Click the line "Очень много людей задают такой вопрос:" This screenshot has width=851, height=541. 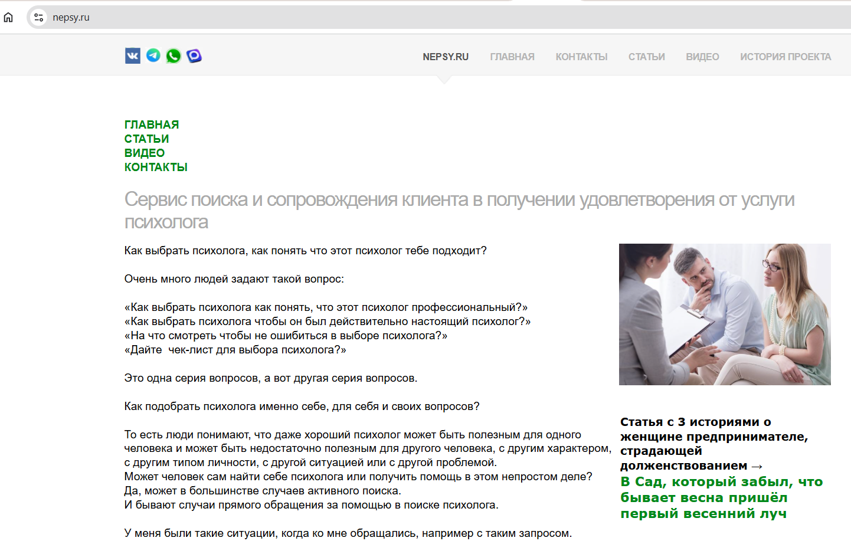pos(234,279)
